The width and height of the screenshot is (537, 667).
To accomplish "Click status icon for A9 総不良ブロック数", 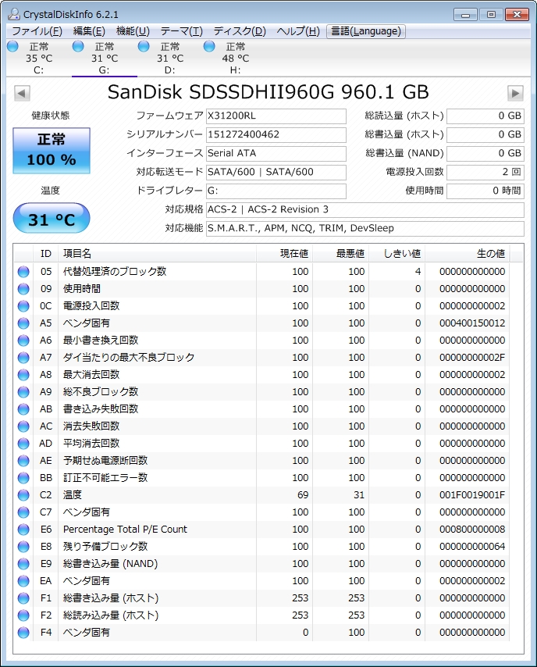I will 23,392.
